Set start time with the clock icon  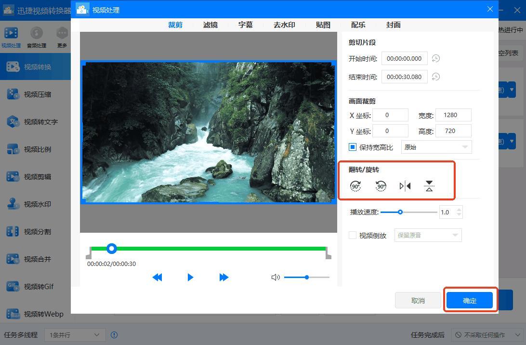coord(435,58)
